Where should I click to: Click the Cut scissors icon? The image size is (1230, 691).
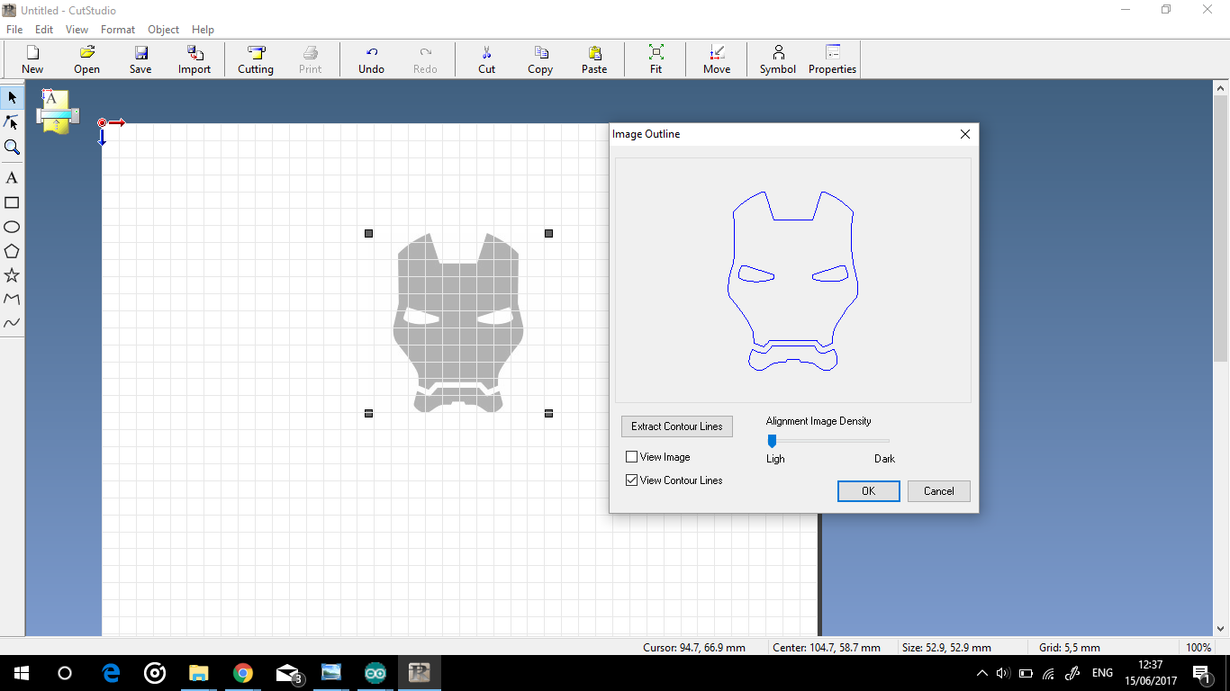click(486, 59)
